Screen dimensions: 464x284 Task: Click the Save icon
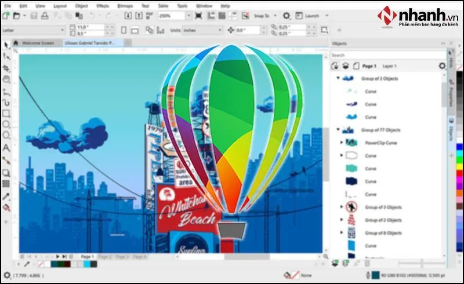pos(34,16)
